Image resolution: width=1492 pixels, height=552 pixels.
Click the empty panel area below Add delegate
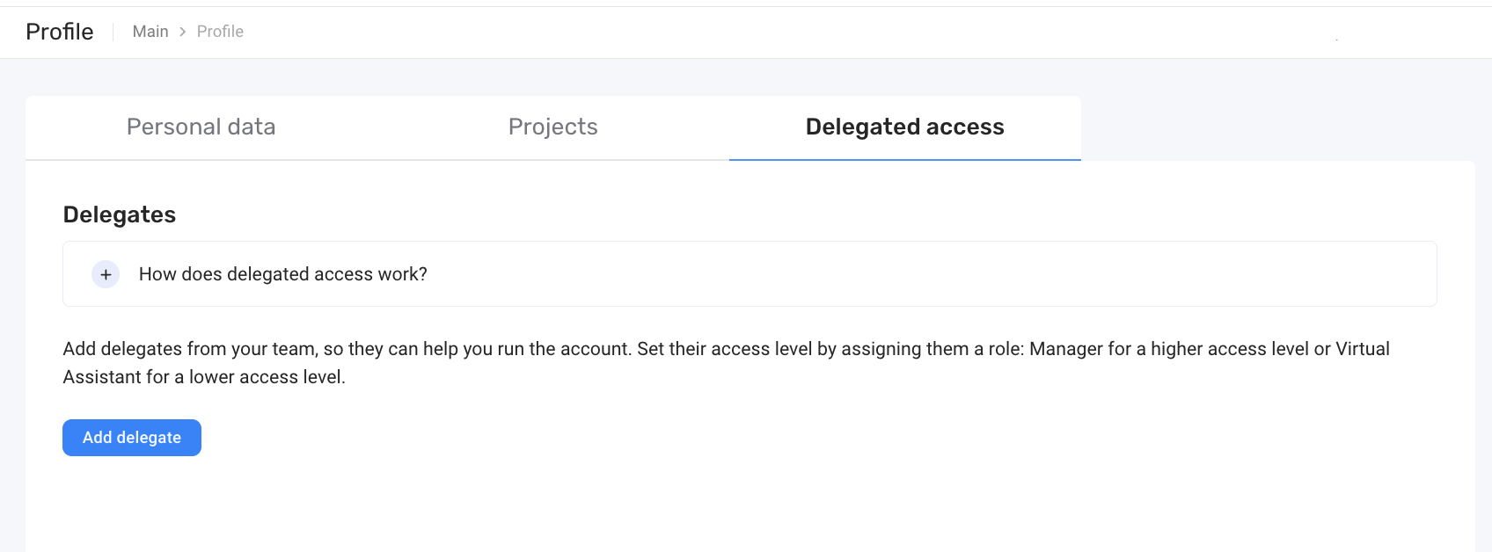(x=750, y=505)
